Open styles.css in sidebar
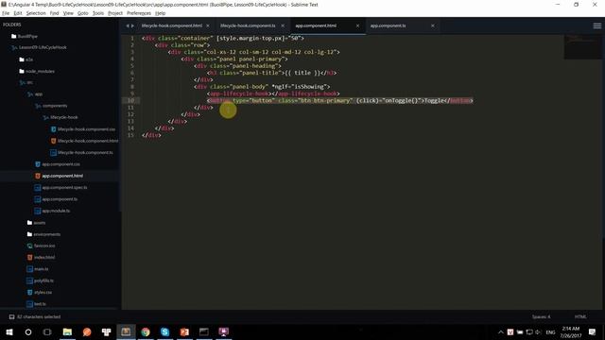This screenshot has width=605, height=340. point(43,293)
